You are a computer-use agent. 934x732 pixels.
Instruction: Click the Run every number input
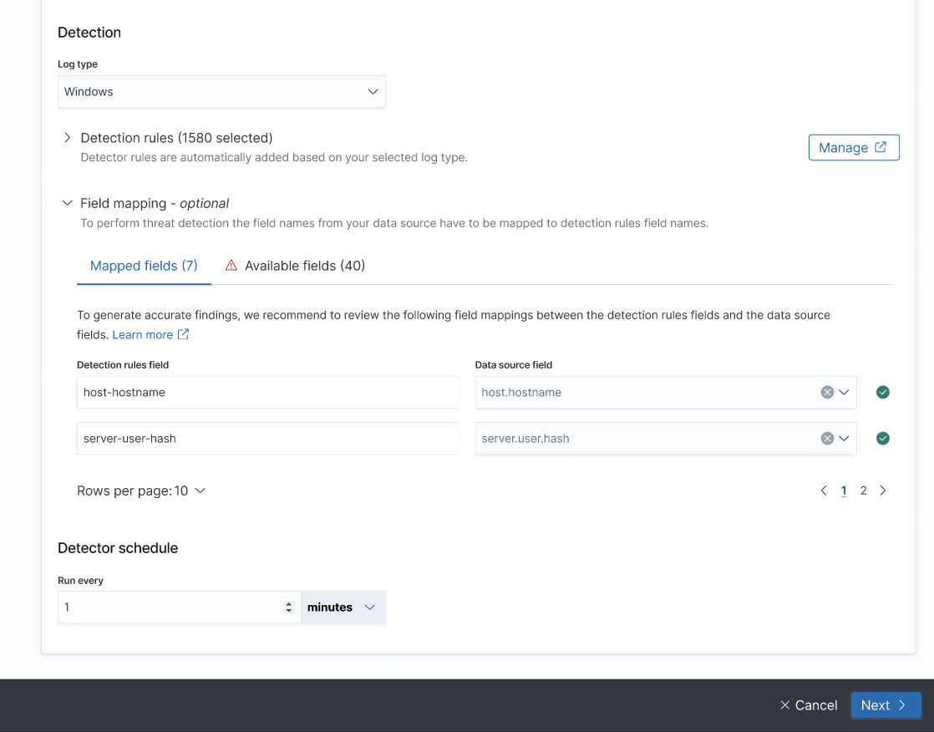[171, 607]
